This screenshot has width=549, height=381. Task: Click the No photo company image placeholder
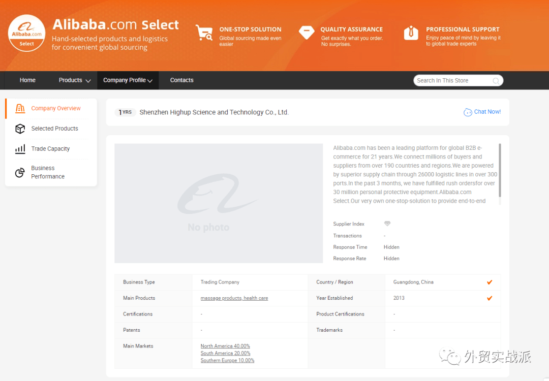[219, 203]
